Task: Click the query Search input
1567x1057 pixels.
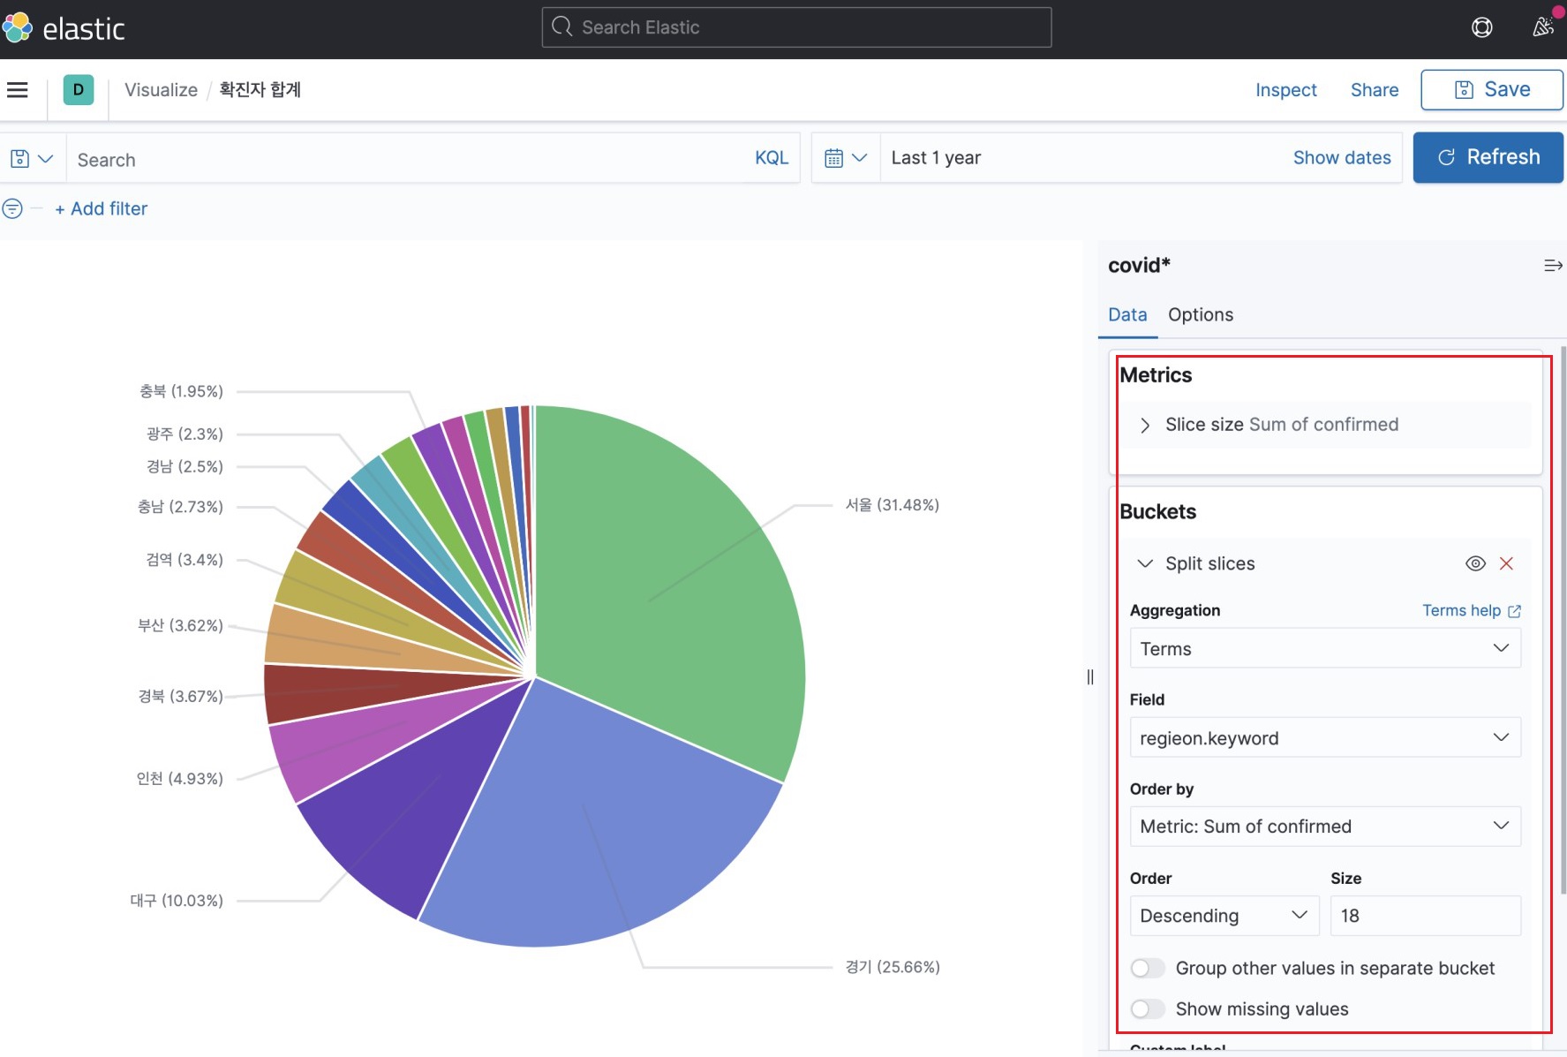Action: pyautogui.click(x=406, y=160)
